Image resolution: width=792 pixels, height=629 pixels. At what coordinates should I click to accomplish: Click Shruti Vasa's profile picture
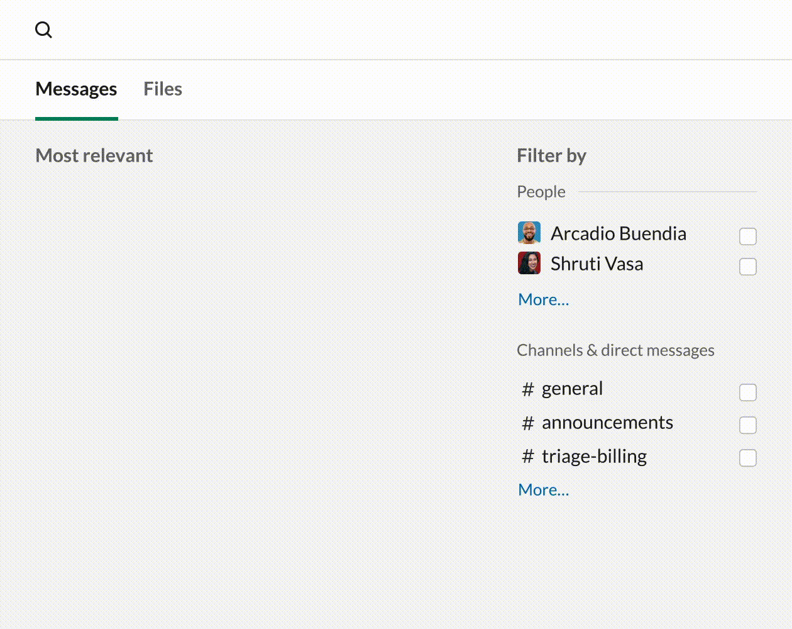click(529, 263)
